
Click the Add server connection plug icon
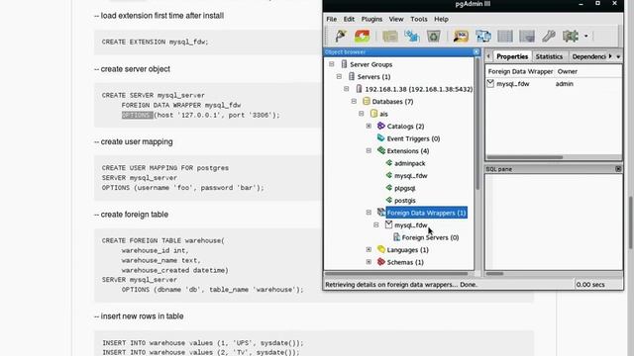click(x=341, y=36)
